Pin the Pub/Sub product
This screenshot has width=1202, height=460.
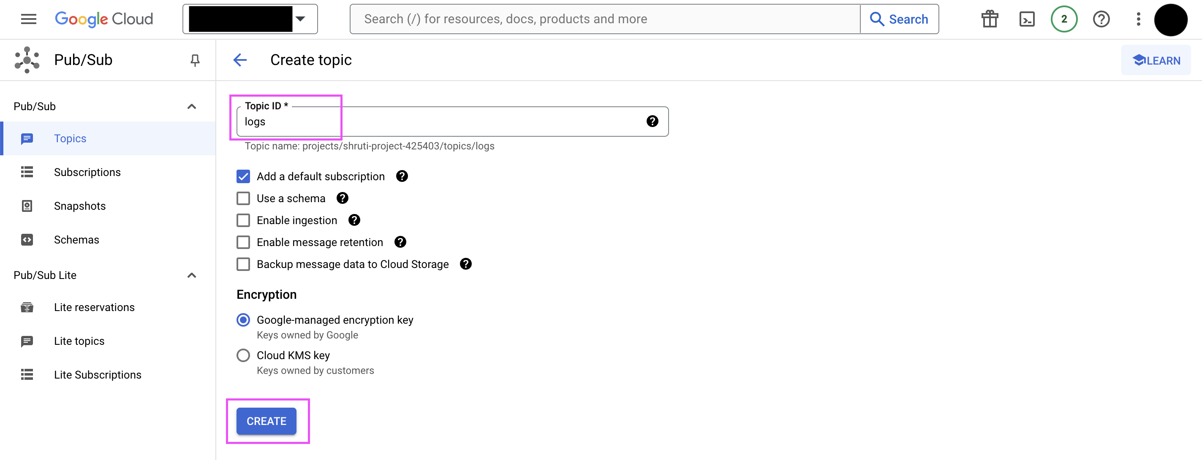tap(195, 60)
